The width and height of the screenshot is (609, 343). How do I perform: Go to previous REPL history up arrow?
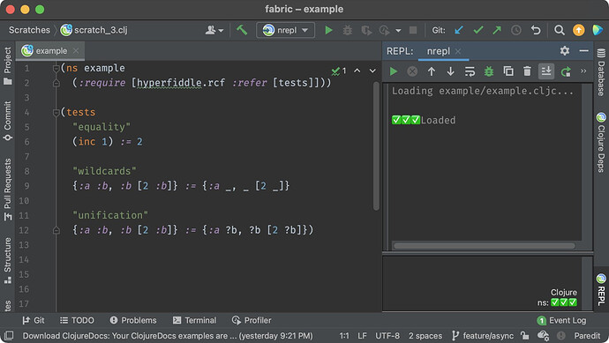432,71
